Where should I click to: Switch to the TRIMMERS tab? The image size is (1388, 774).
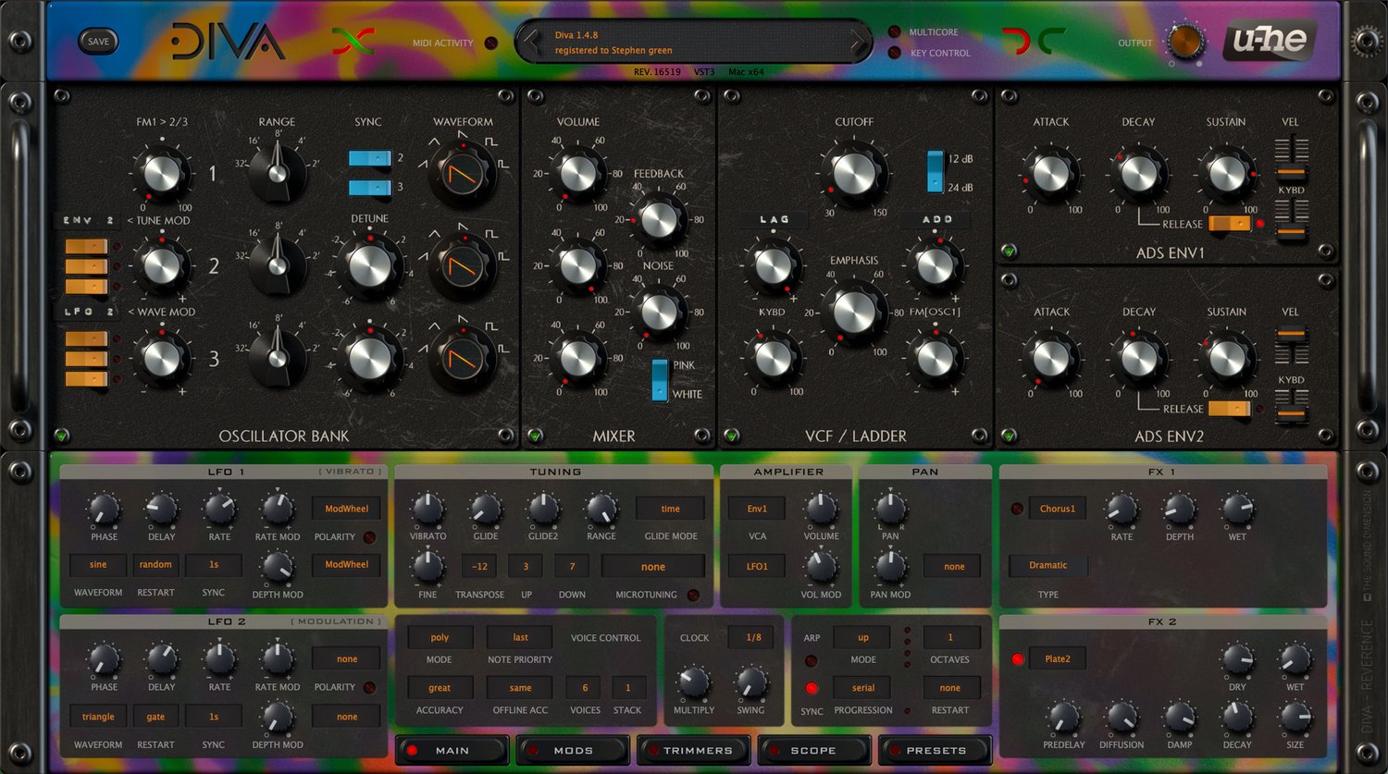click(694, 750)
